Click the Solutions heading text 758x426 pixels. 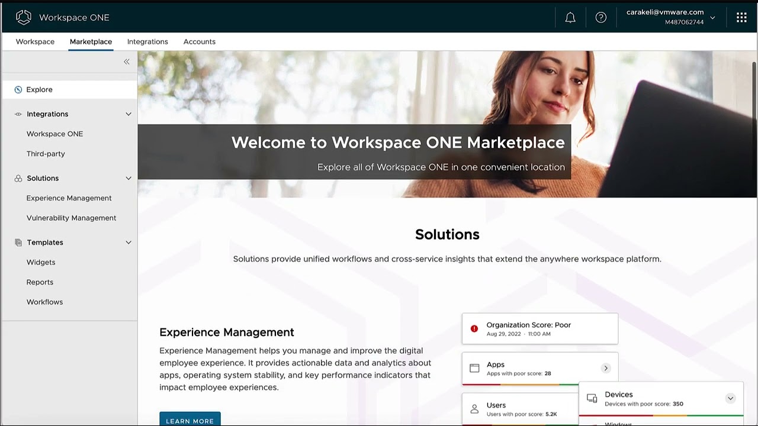pyautogui.click(x=447, y=234)
